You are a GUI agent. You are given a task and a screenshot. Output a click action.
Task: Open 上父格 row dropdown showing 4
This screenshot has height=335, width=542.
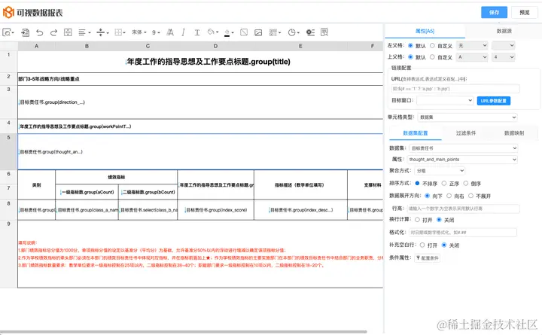504,57
